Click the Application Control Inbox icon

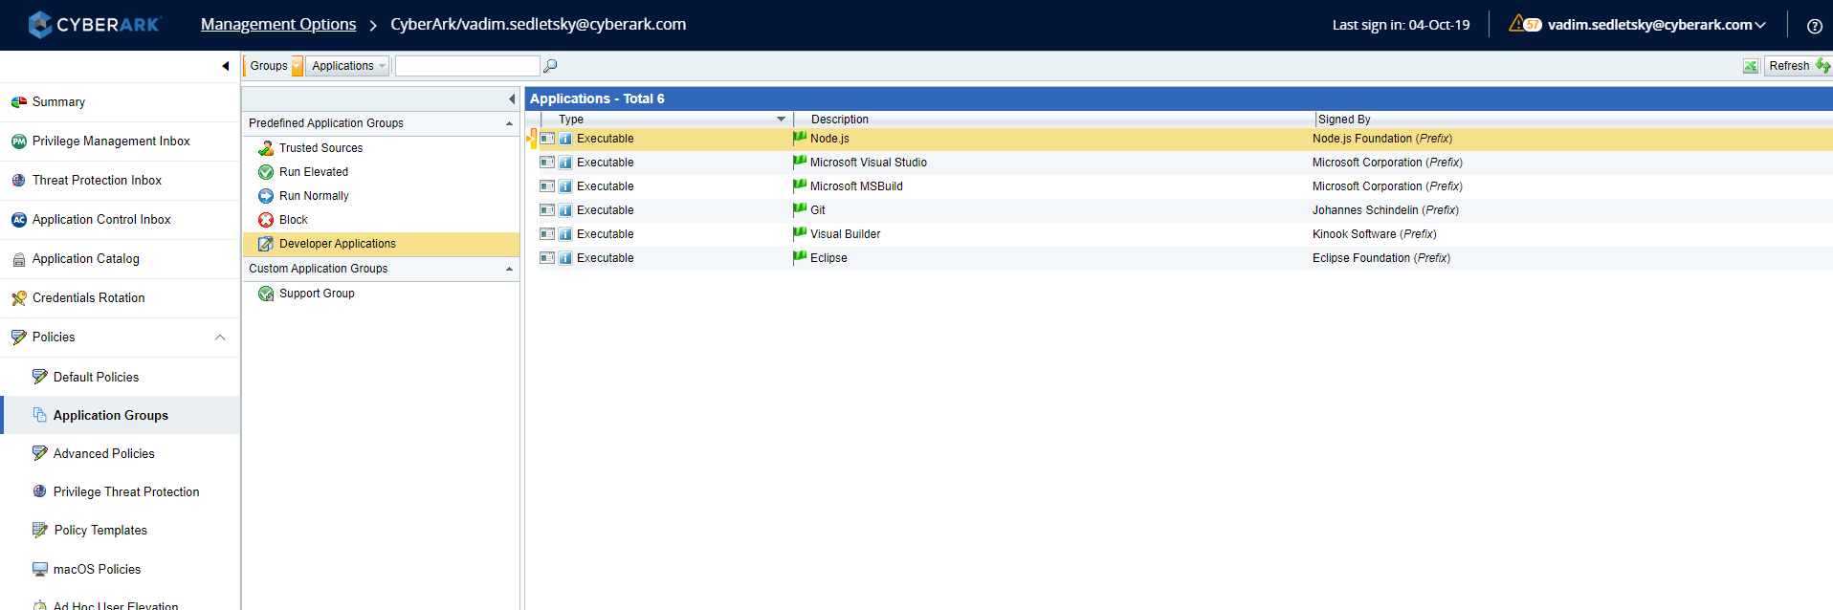(x=18, y=220)
